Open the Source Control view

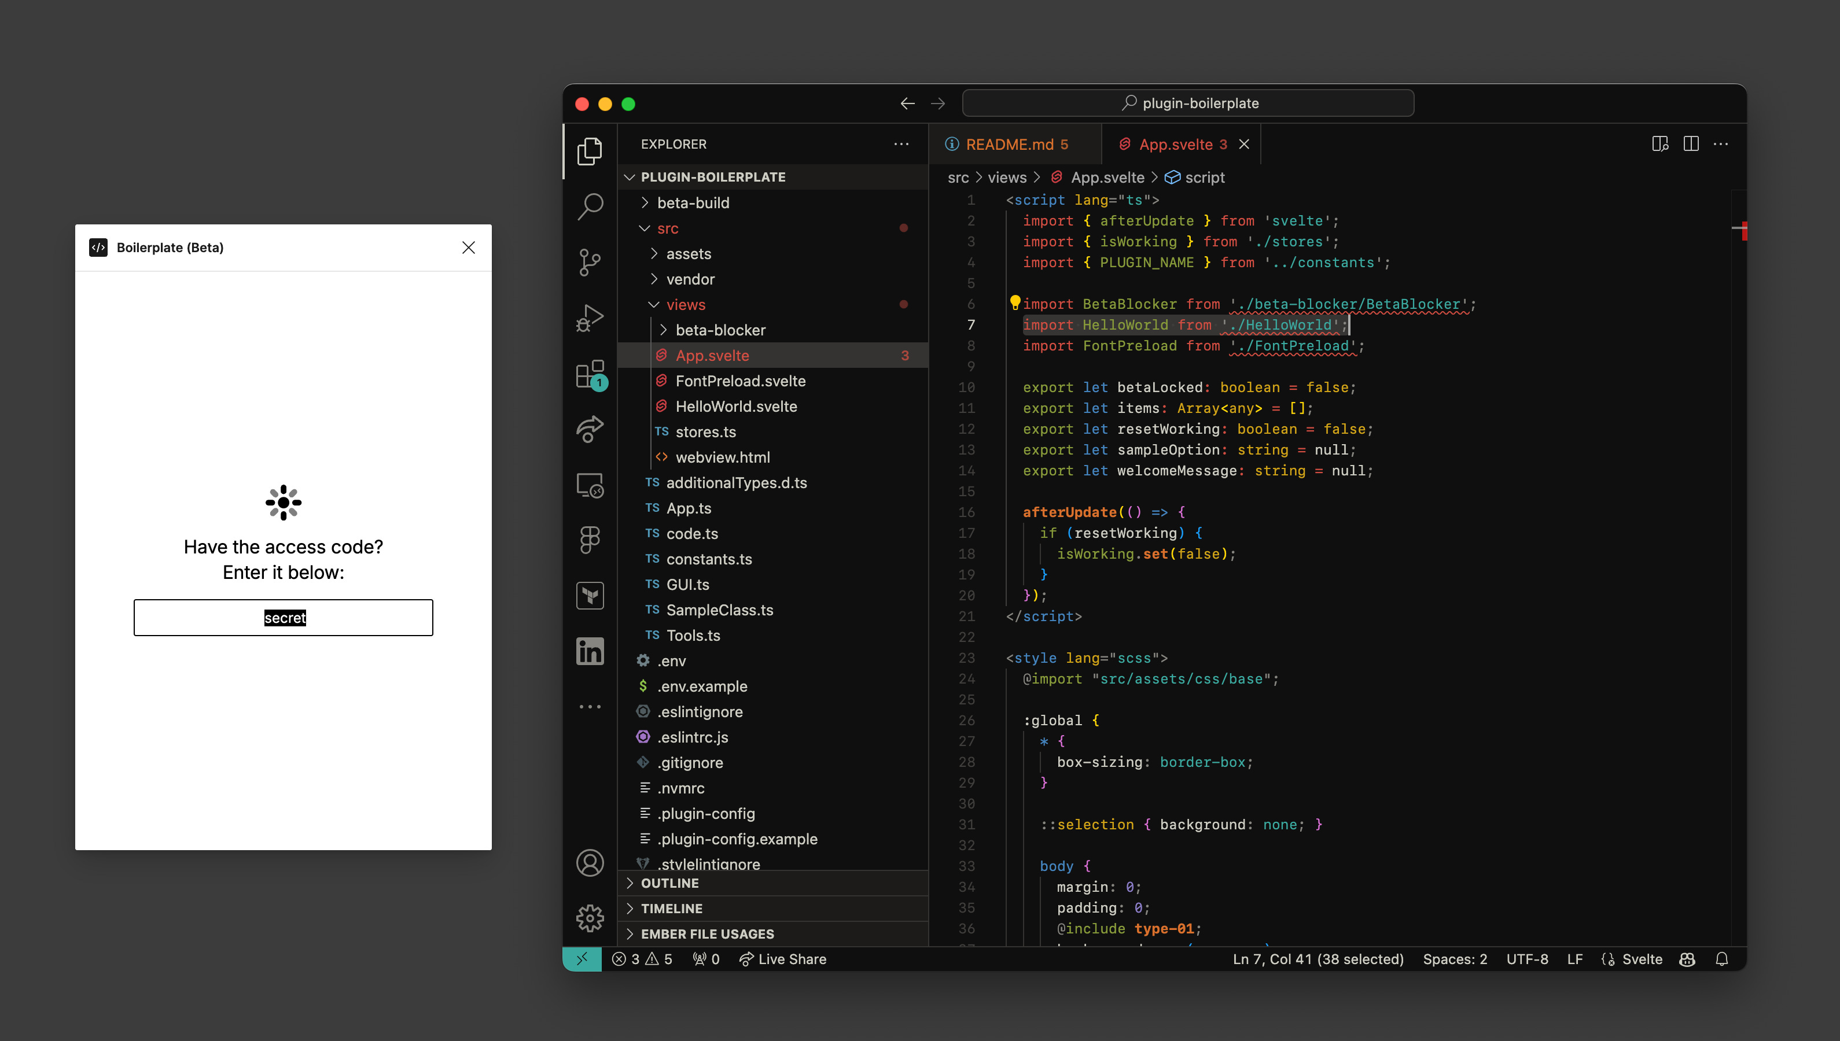point(589,263)
